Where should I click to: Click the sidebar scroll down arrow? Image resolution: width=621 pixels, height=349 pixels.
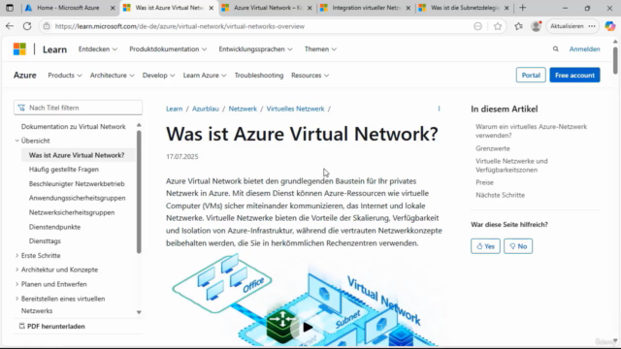pyautogui.click(x=139, y=312)
